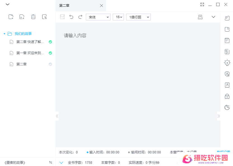
Task: Mark empty 第二章 chapter as completed
Action: [x=50, y=64]
